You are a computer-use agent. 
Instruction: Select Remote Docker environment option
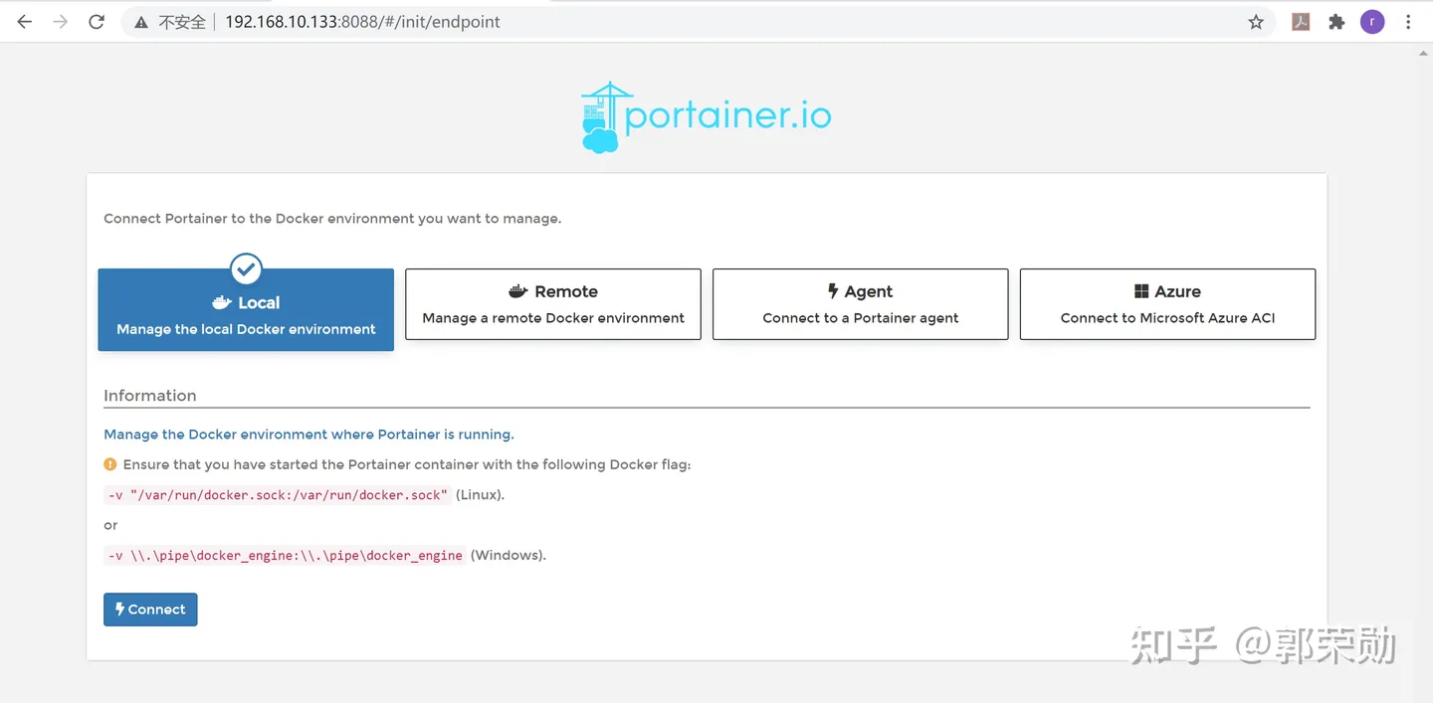553,304
